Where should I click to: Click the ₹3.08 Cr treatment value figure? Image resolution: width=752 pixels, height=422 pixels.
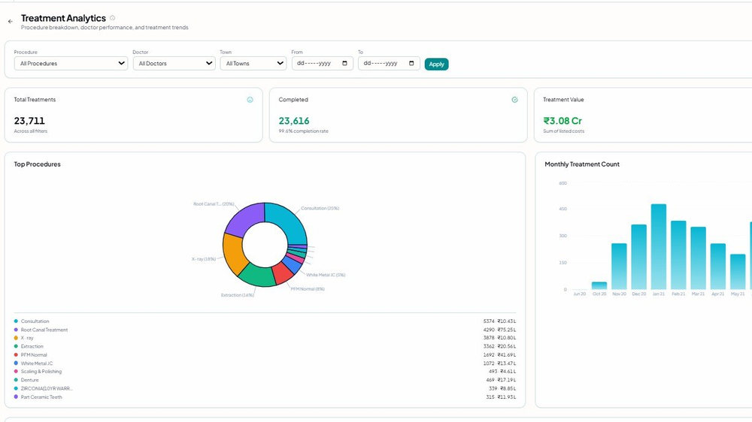562,121
